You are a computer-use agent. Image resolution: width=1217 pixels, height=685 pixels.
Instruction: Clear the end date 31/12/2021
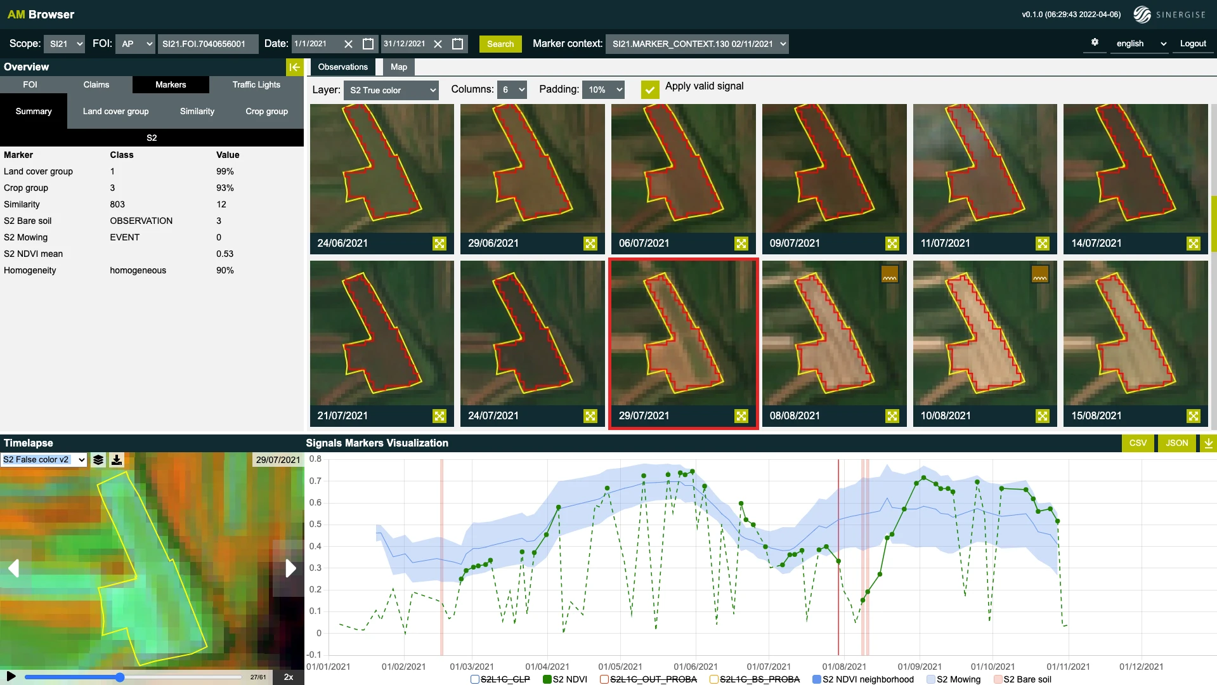tap(438, 44)
